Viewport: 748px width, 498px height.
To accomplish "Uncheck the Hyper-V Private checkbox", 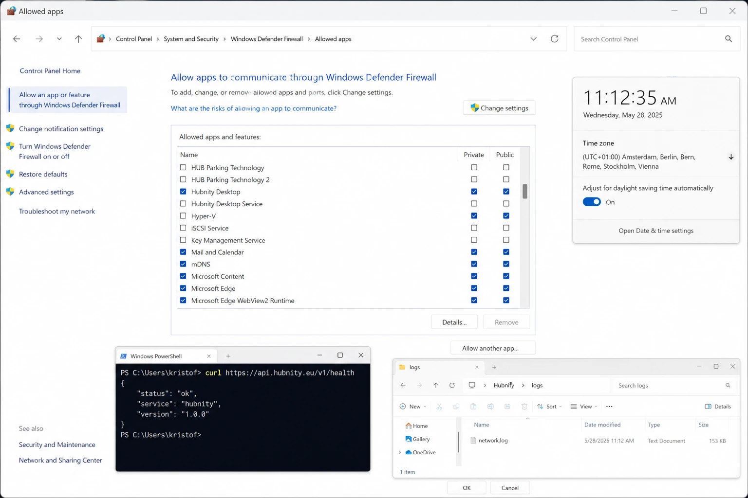I will [474, 216].
